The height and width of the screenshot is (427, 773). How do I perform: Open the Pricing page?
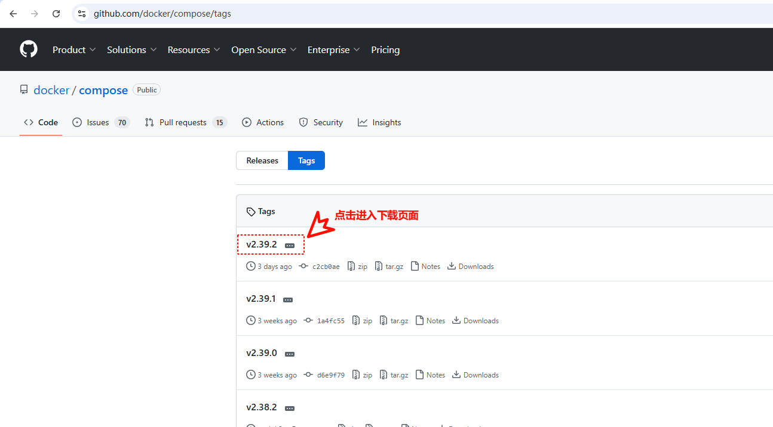(385, 50)
